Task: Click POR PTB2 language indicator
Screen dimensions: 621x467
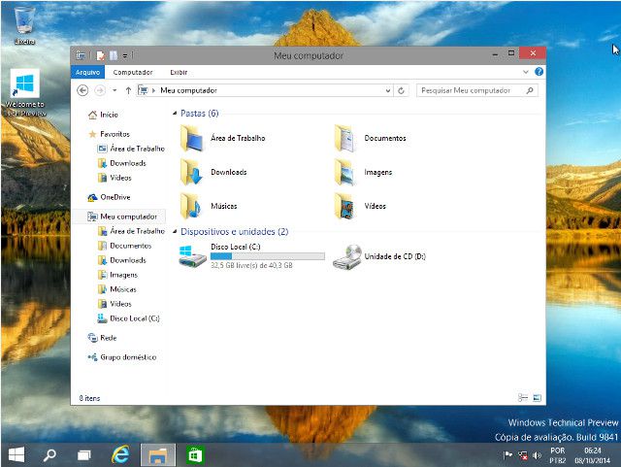Action: click(558, 455)
